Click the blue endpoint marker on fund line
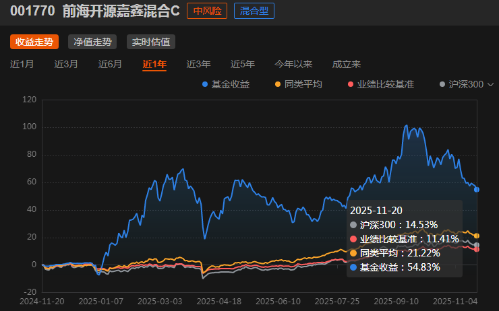The image size is (499, 311). pos(477,190)
